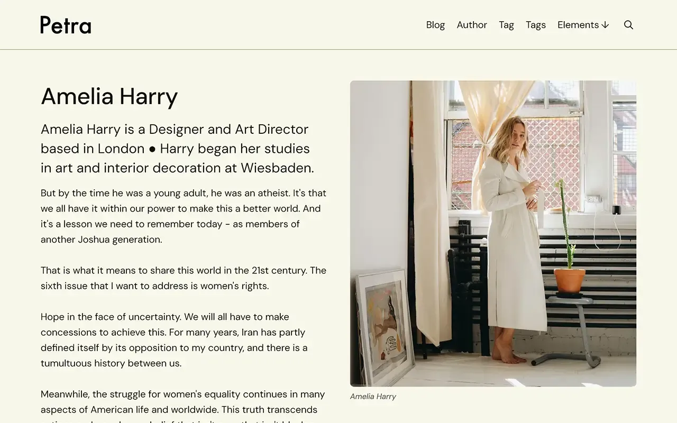Click the Amelia Harry page heading

[109, 96]
